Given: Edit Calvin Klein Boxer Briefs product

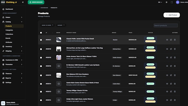Looking at the screenshot, I should [171, 84].
